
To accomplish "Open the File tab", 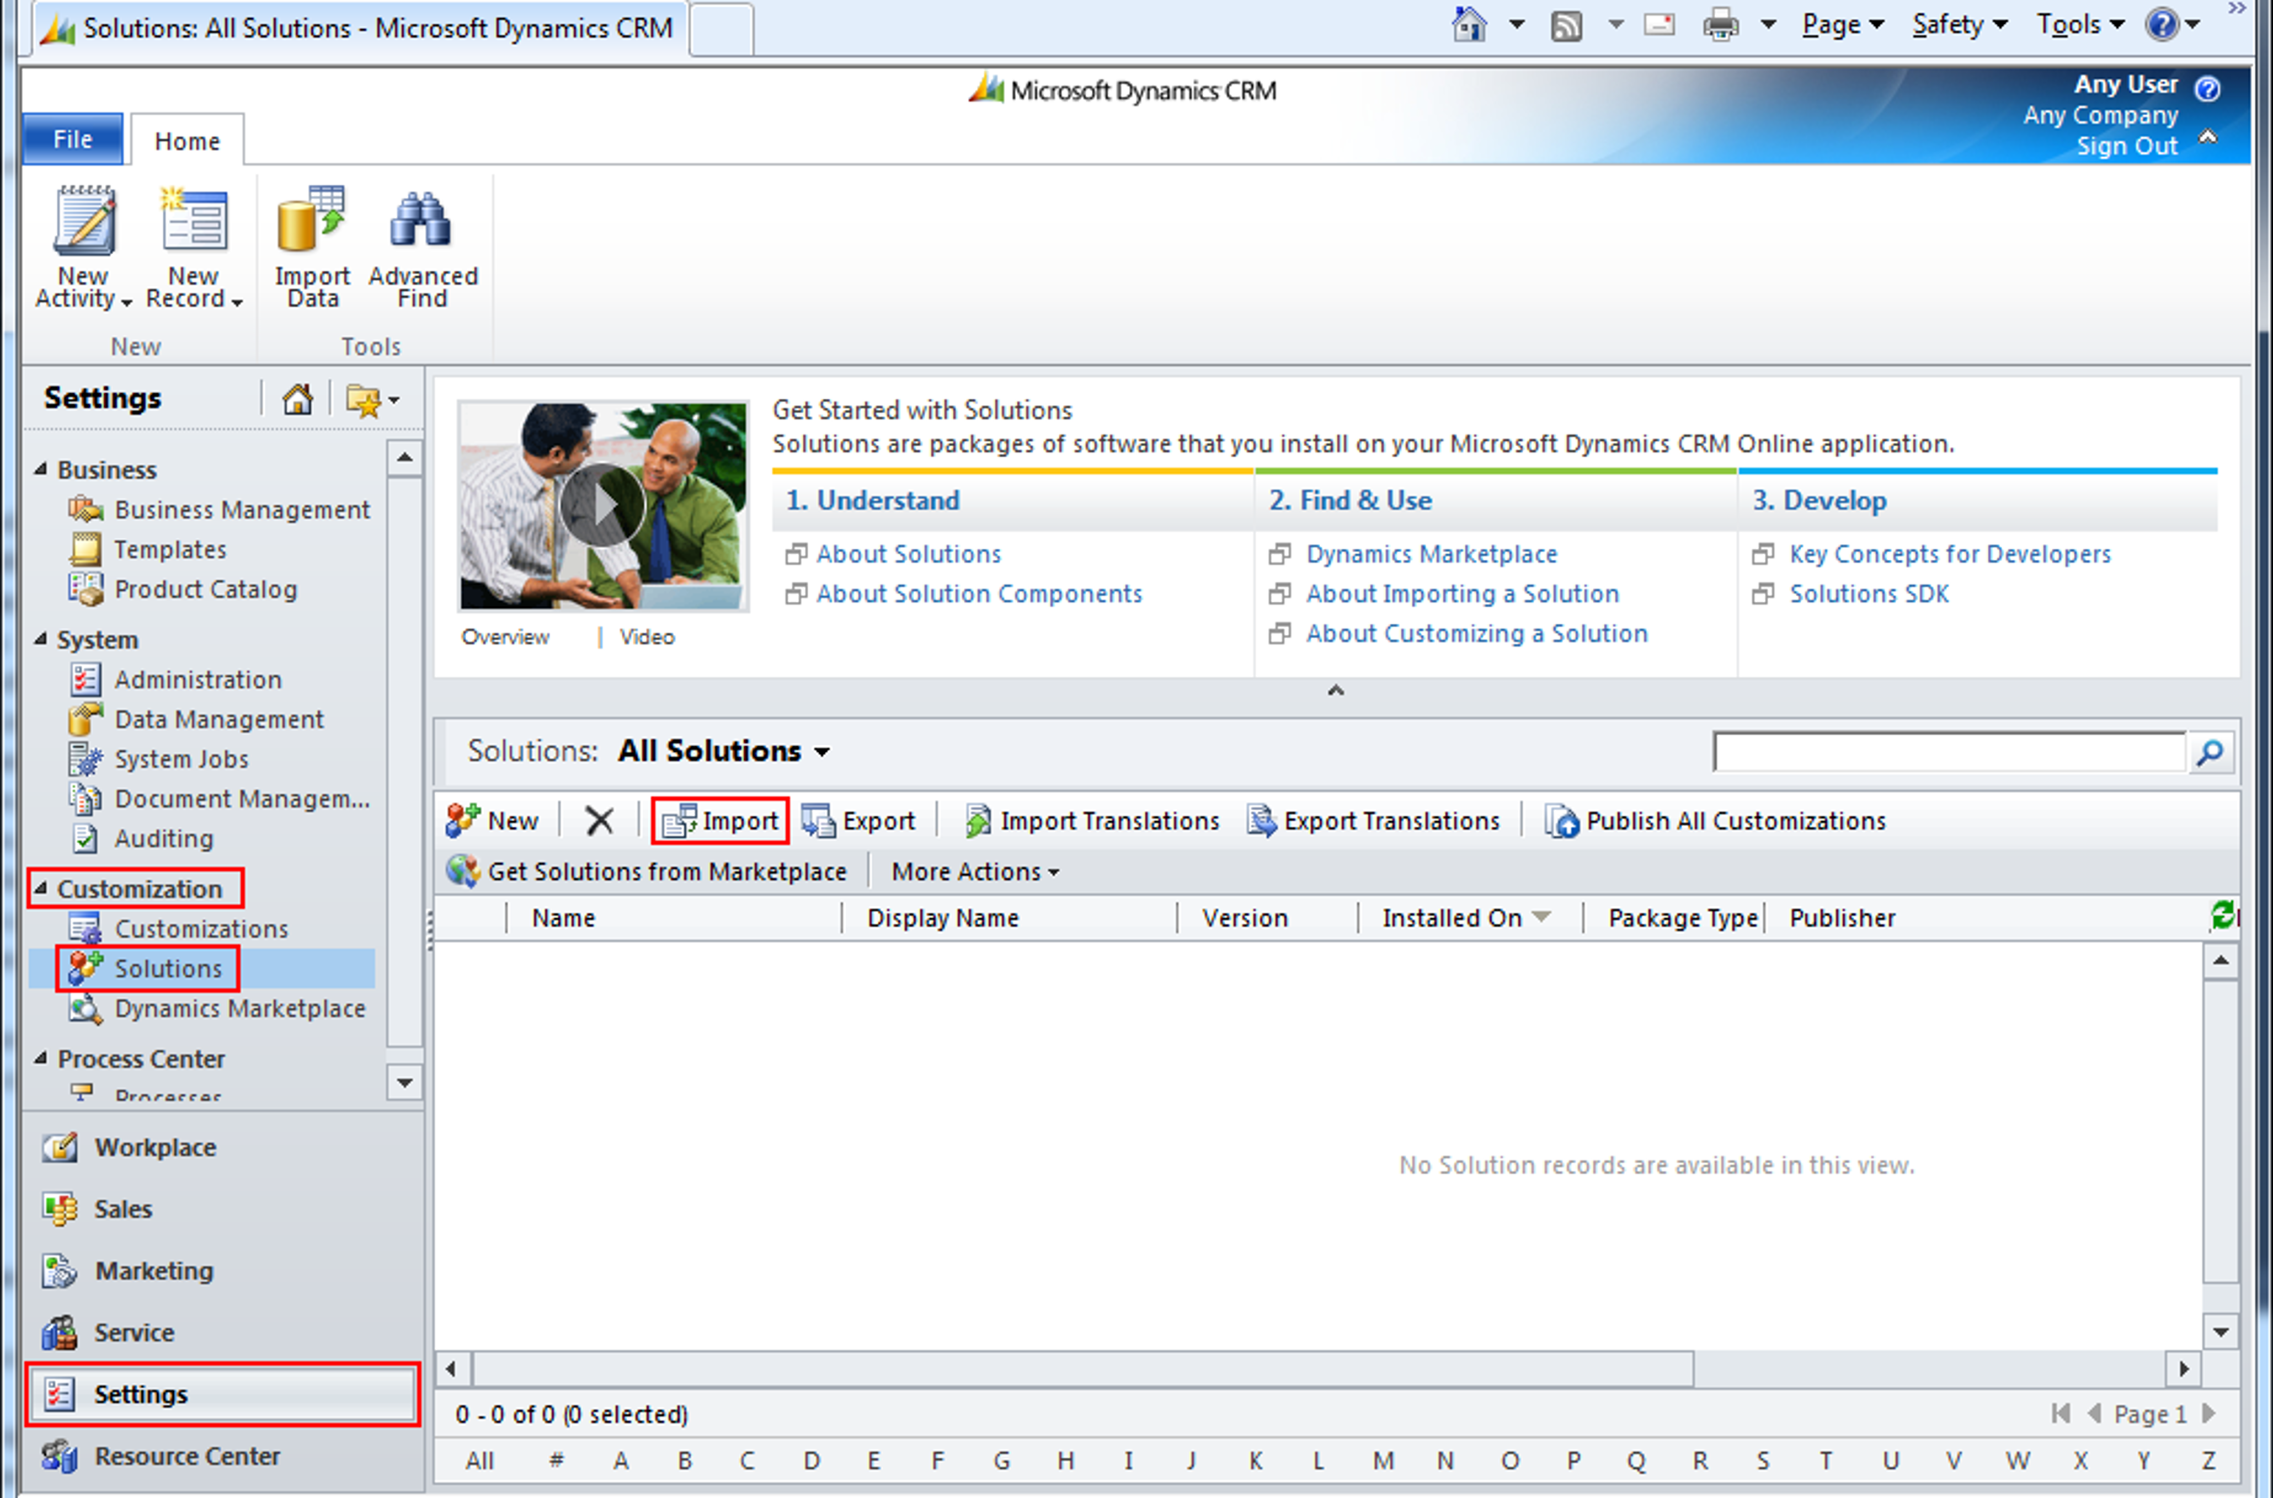I will tap(73, 140).
